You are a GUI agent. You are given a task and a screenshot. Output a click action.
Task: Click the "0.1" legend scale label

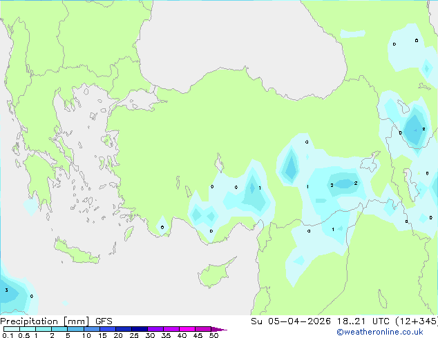click(8, 335)
